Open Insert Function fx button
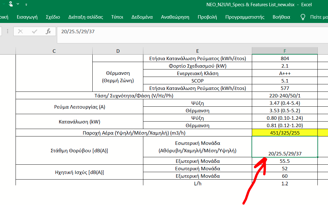Viewport: 328px width, 205px height. tap(48, 32)
